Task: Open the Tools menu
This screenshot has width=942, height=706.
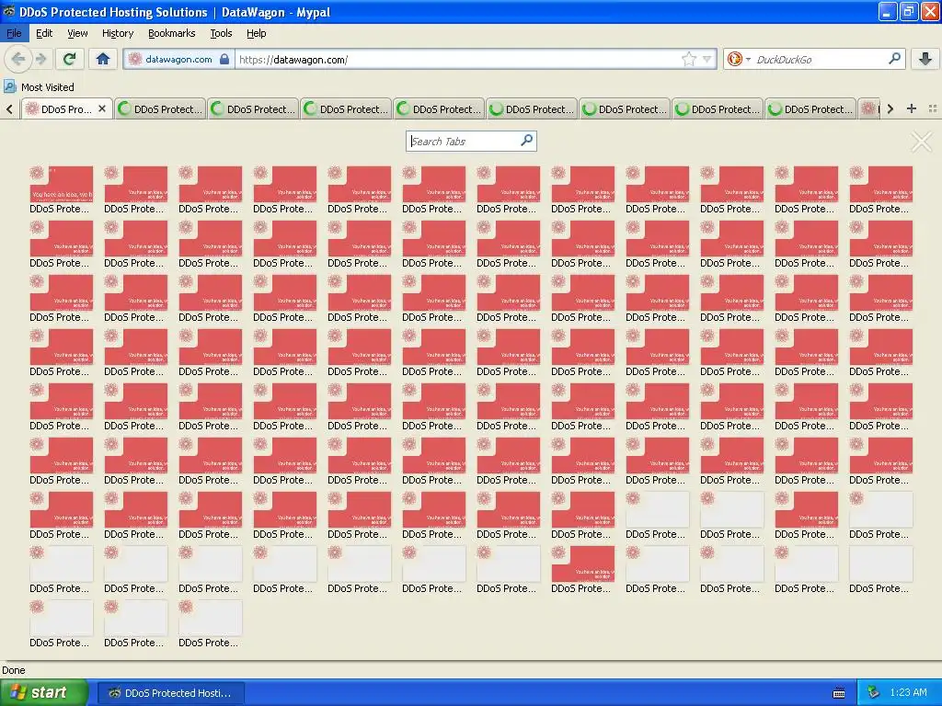Action: tap(221, 33)
